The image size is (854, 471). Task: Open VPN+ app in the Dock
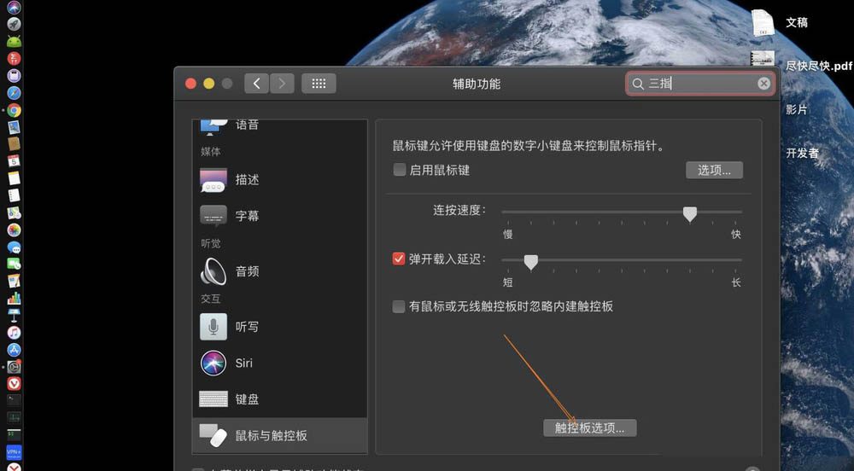point(14,452)
